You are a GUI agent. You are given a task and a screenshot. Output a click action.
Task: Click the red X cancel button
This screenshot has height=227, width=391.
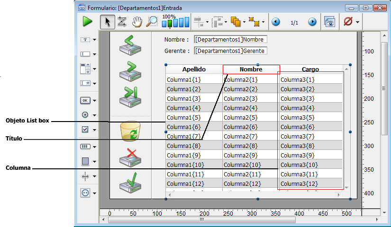click(x=129, y=157)
